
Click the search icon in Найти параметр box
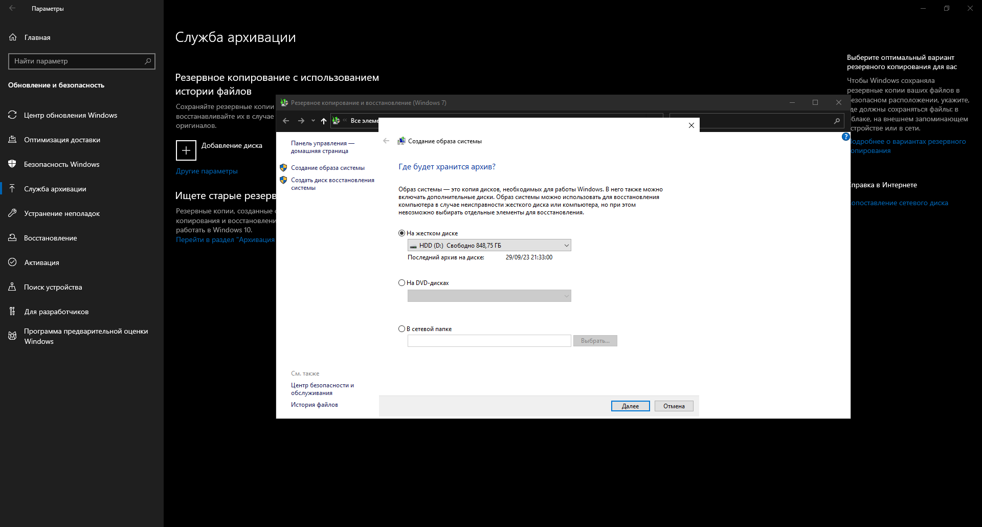point(148,61)
